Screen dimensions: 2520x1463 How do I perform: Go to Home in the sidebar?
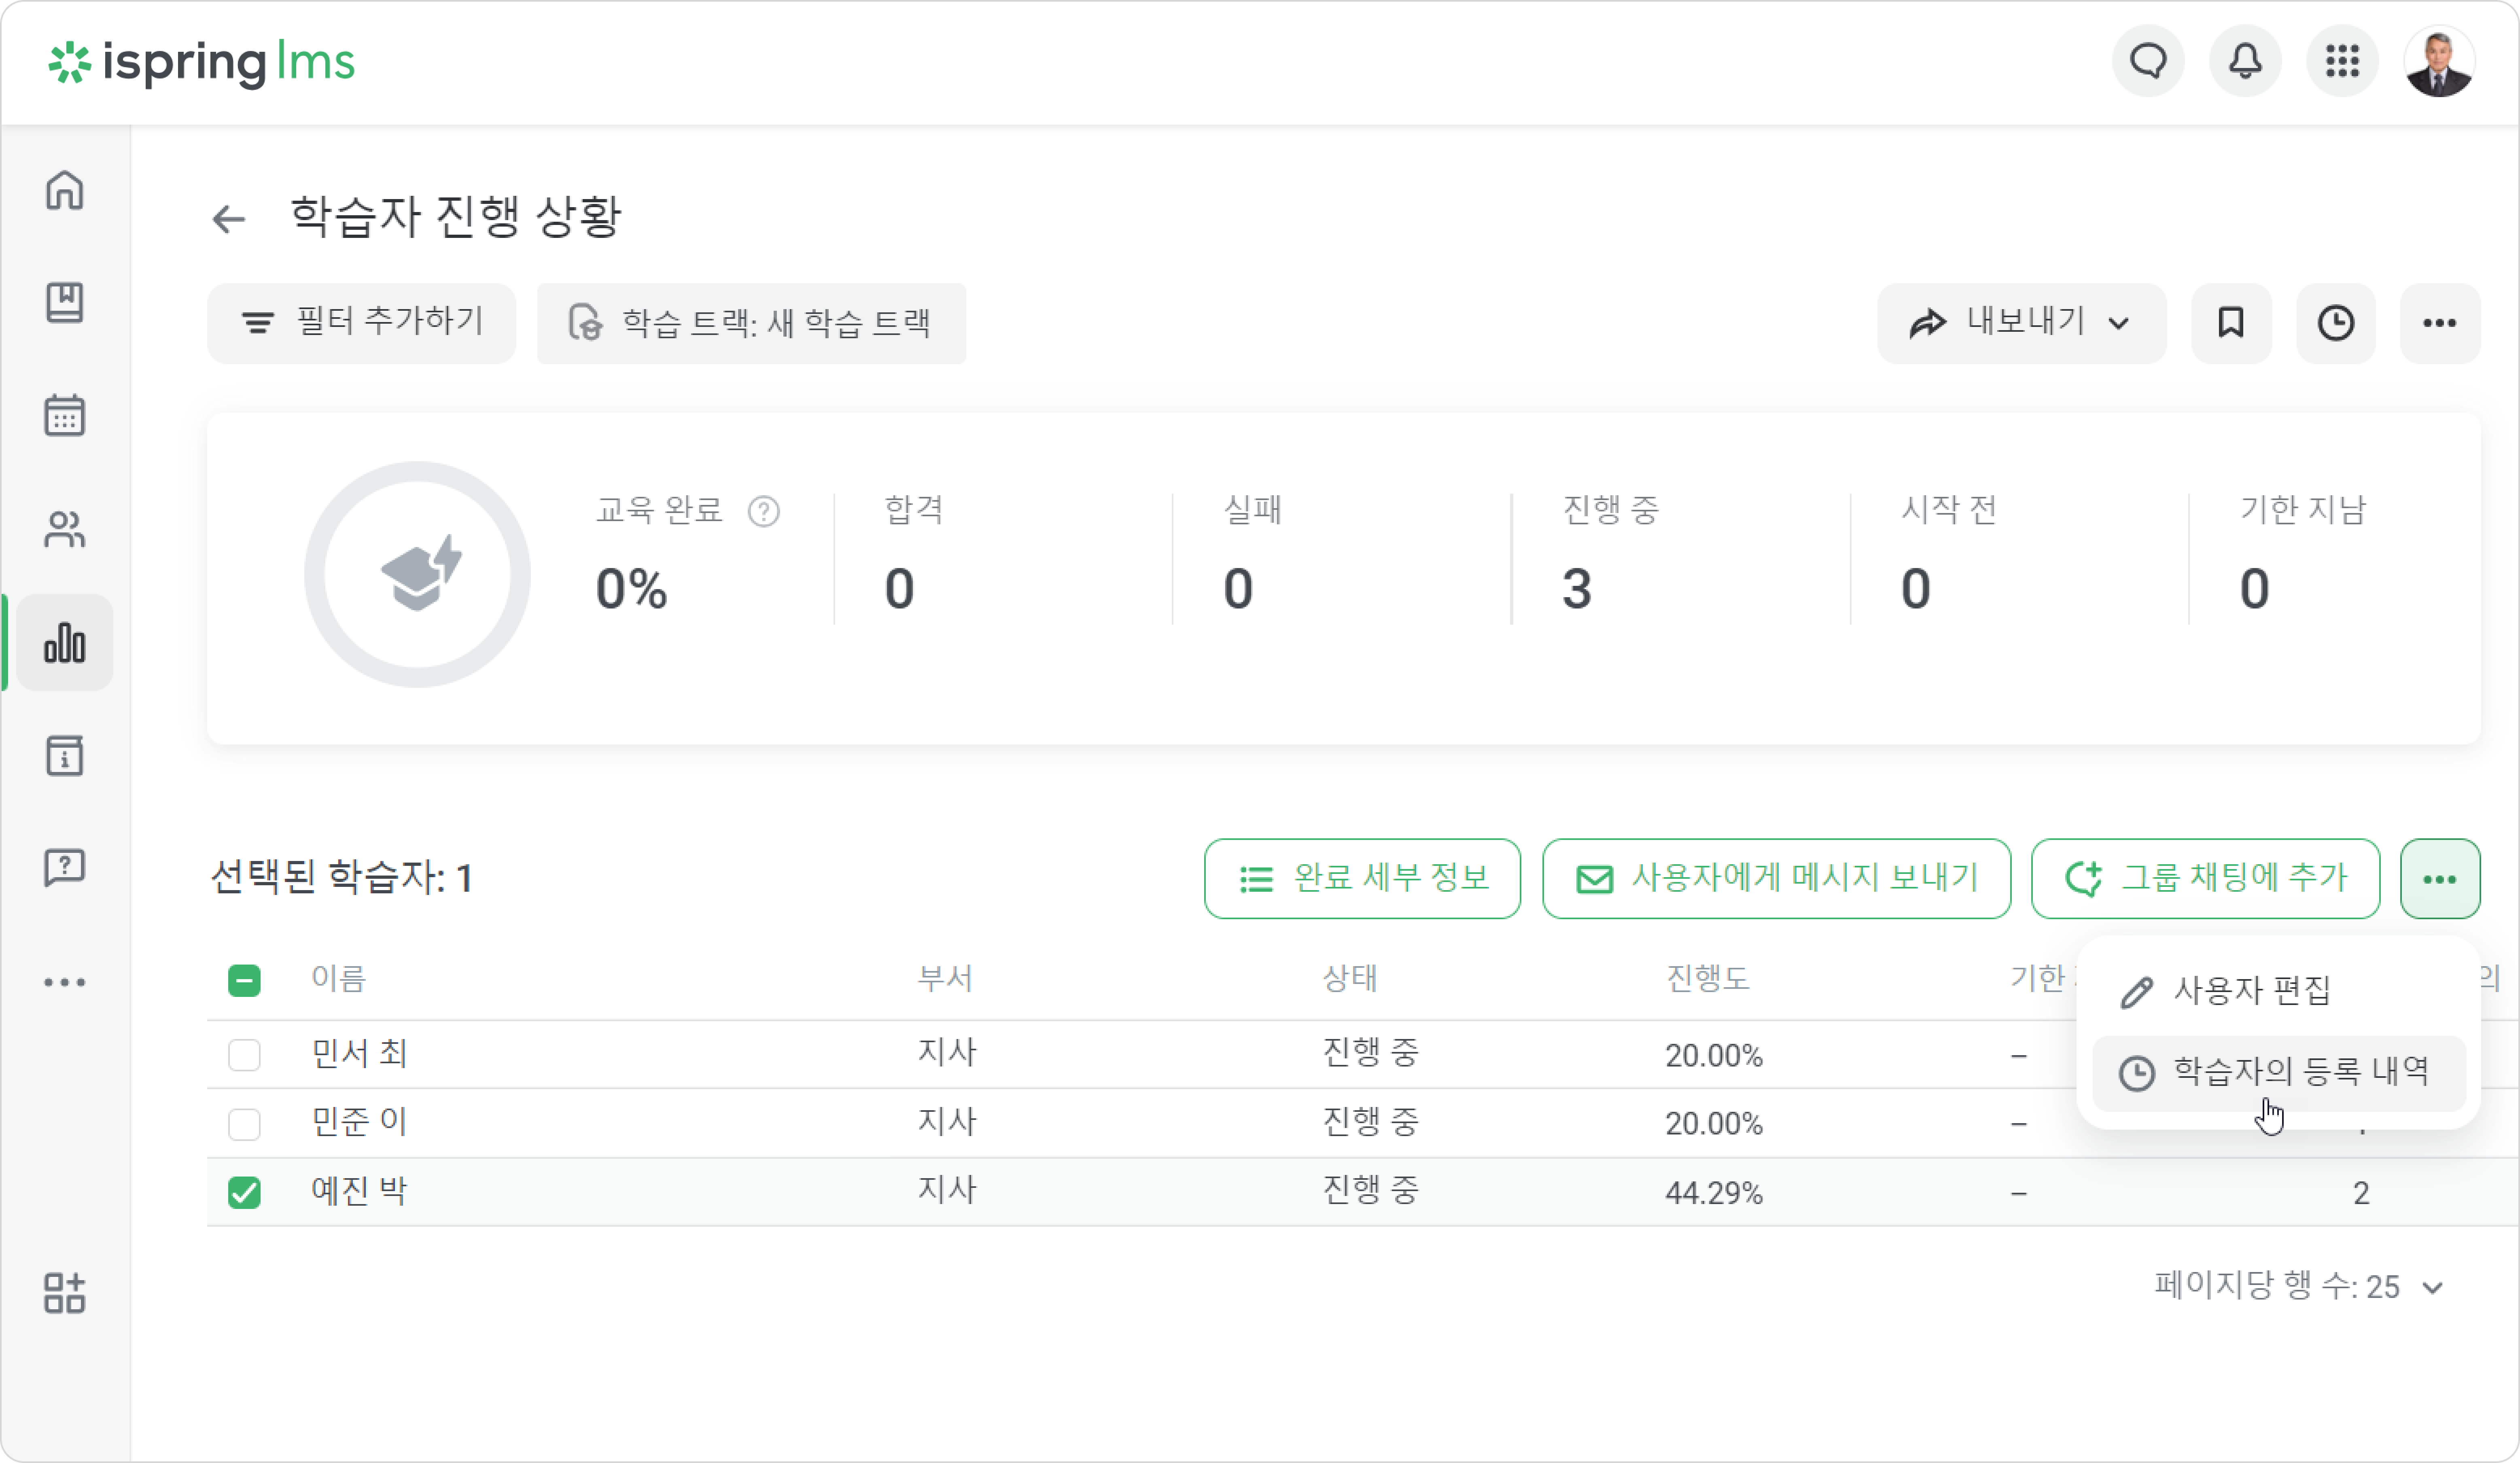pyautogui.click(x=65, y=190)
